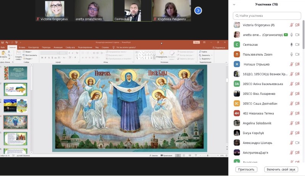305x176 pixels.
Task: Open the Макет (Layout) dropdown
Action: click(27, 52)
